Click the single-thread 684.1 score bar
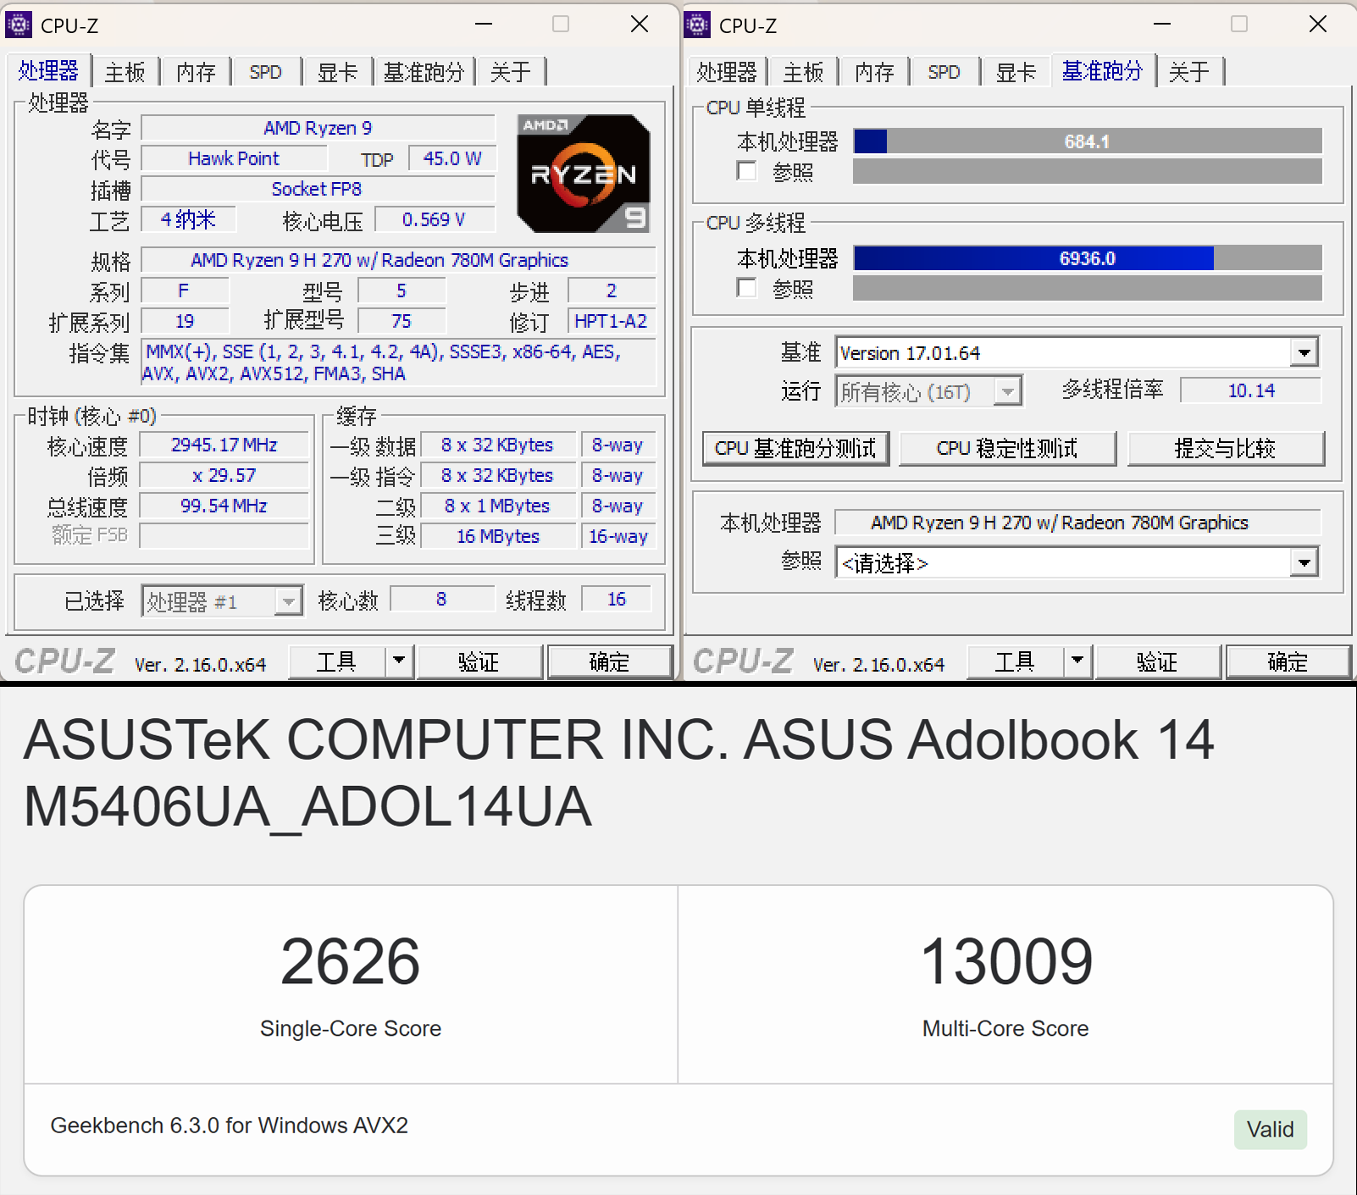Viewport: 1357px width, 1195px height. tap(1088, 141)
